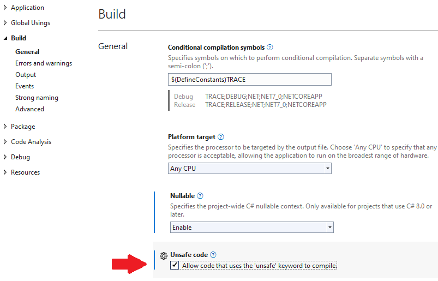Click the Nullable help question icon
Image resolution: width=438 pixels, height=281 pixels.
(x=200, y=196)
